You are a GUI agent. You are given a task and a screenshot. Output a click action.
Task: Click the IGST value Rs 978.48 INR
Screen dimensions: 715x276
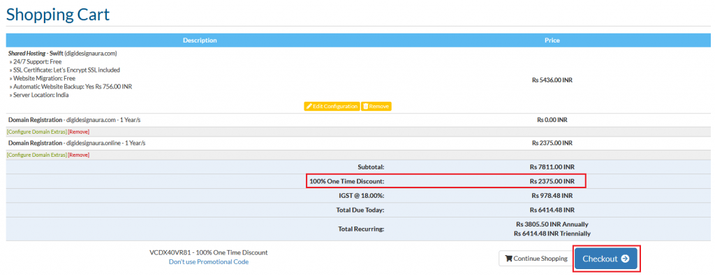(552, 196)
